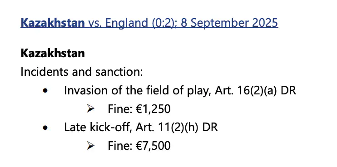Click the €1,250 amount
This screenshot has height=167, width=337.
(153, 109)
